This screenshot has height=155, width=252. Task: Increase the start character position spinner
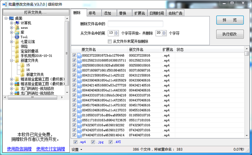click(x=117, y=32)
